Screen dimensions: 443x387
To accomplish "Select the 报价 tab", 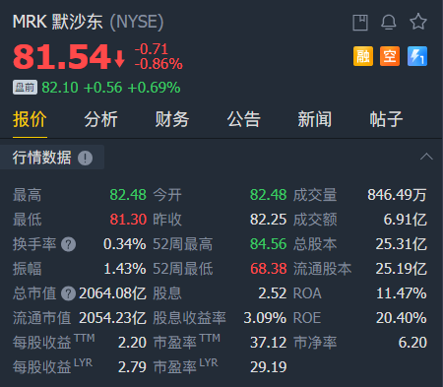I will (x=30, y=119).
